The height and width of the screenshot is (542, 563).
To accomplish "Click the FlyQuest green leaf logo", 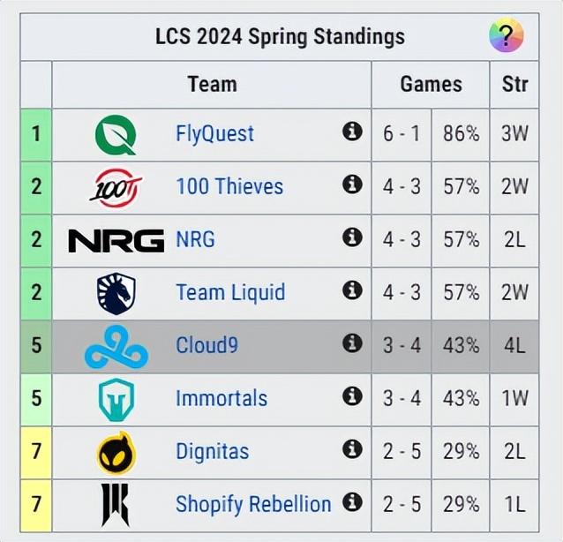I will click(116, 135).
